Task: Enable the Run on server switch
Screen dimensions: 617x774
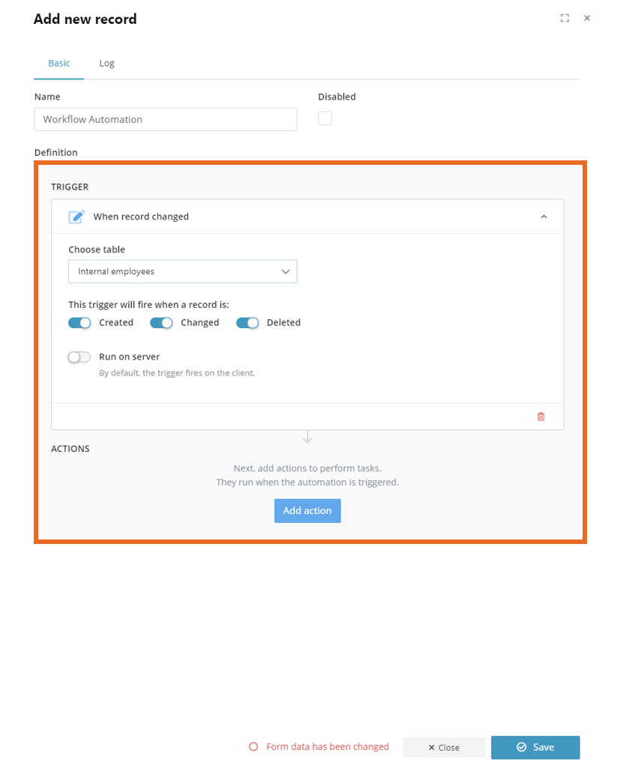Action: [79, 357]
